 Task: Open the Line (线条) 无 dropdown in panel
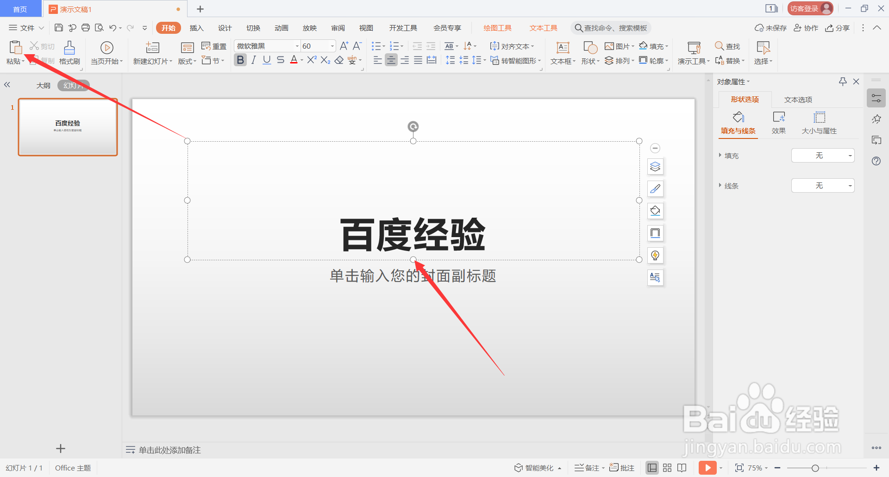point(823,186)
